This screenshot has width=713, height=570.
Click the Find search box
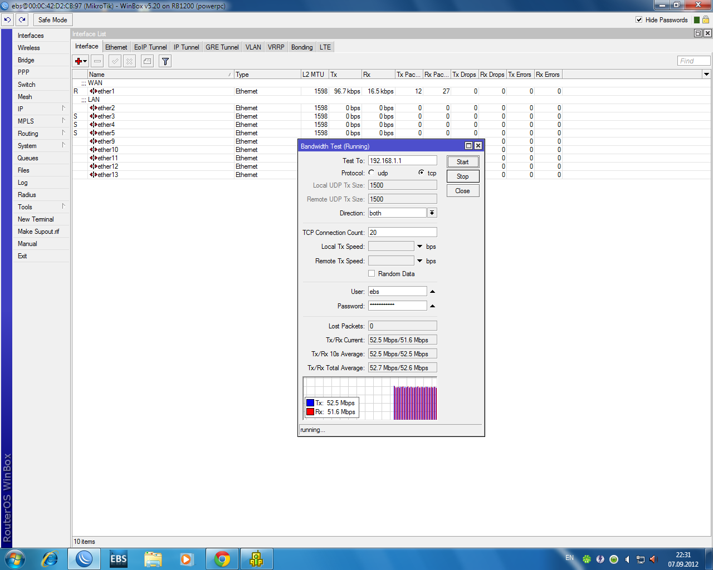click(x=694, y=61)
